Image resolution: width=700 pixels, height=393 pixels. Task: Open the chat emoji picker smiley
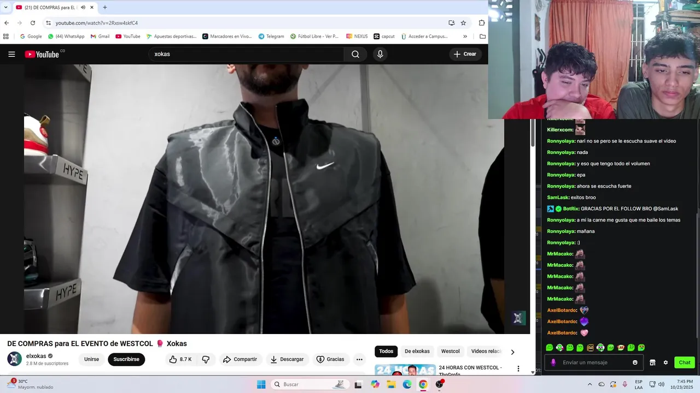(x=635, y=362)
